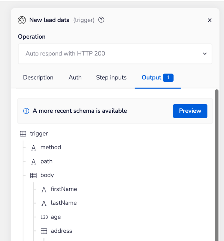Click the 123 number icon beside age
This screenshot has width=224, height=241.
point(44,217)
